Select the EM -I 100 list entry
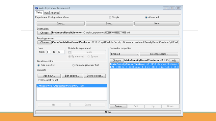This screenshot has height=121, width=216. [144, 67]
